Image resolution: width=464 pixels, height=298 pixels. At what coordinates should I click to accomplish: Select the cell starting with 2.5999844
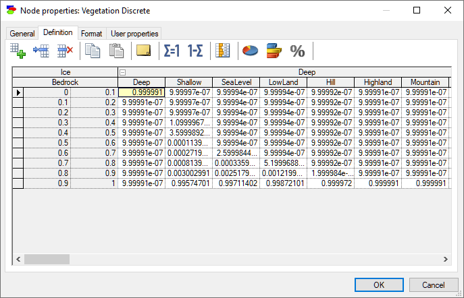pos(236,153)
